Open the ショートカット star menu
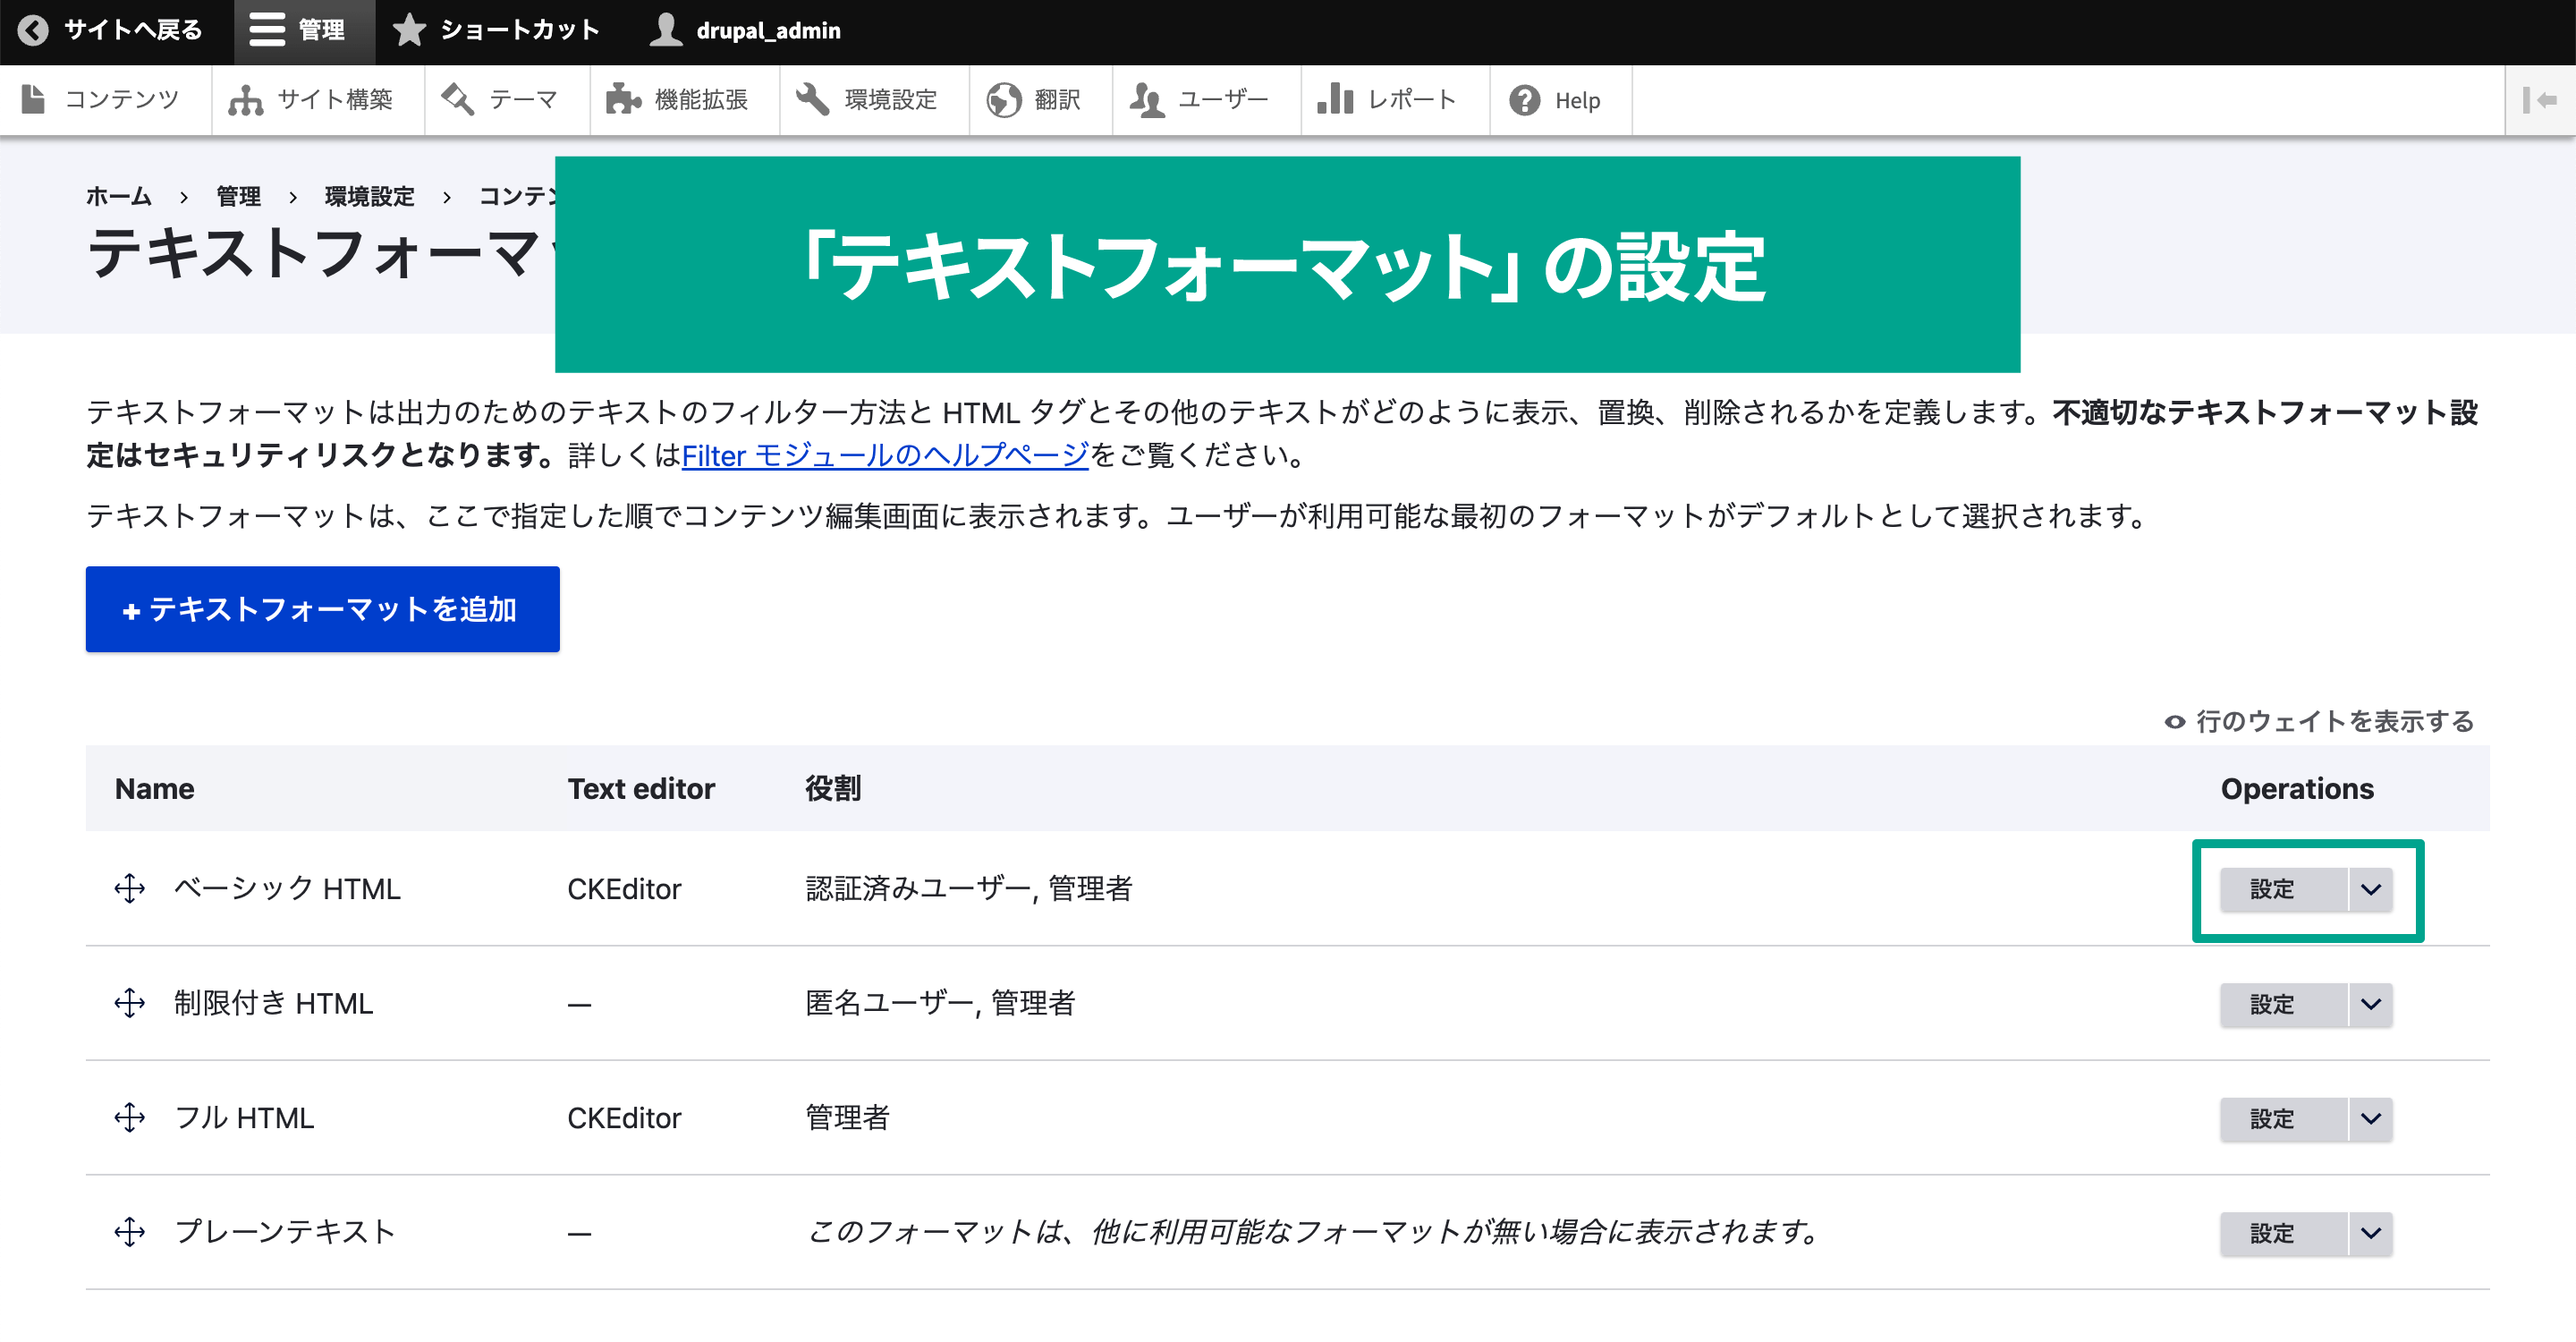 497,31
